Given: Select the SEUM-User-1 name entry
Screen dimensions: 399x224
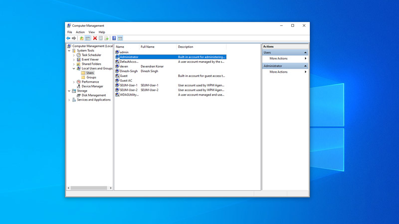Looking at the screenshot, I should pos(129,85).
